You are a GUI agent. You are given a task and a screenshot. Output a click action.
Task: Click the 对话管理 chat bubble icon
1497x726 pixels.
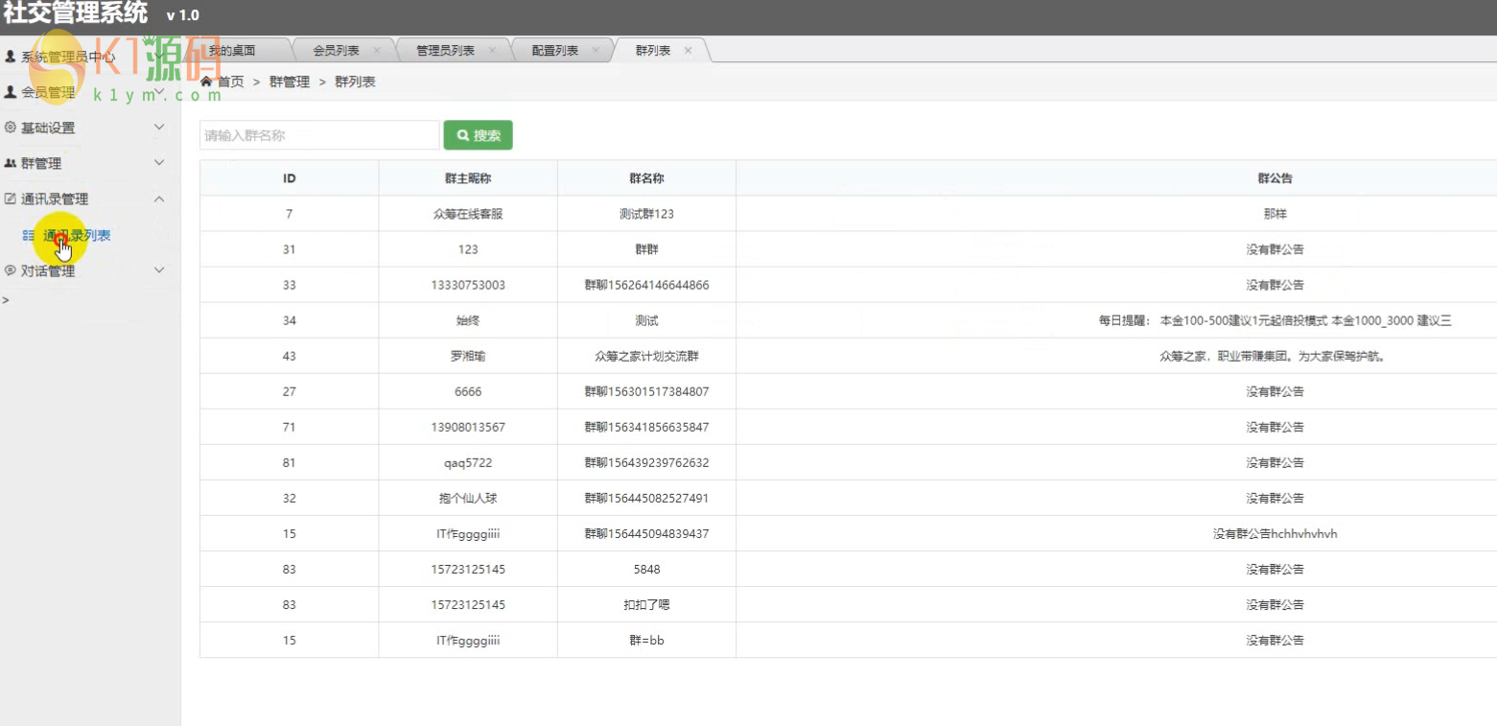pos(11,271)
